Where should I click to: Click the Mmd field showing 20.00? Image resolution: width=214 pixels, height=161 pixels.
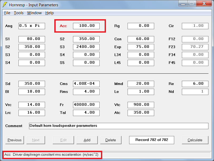(x=141, y=84)
